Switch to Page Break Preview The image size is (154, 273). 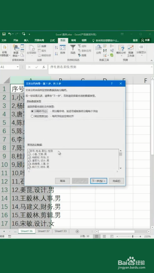coord(112,236)
